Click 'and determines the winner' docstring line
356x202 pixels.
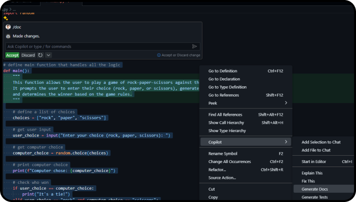73,94
